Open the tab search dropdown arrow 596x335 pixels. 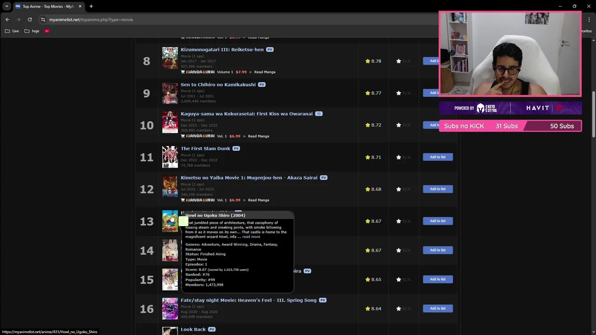click(x=7, y=6)
